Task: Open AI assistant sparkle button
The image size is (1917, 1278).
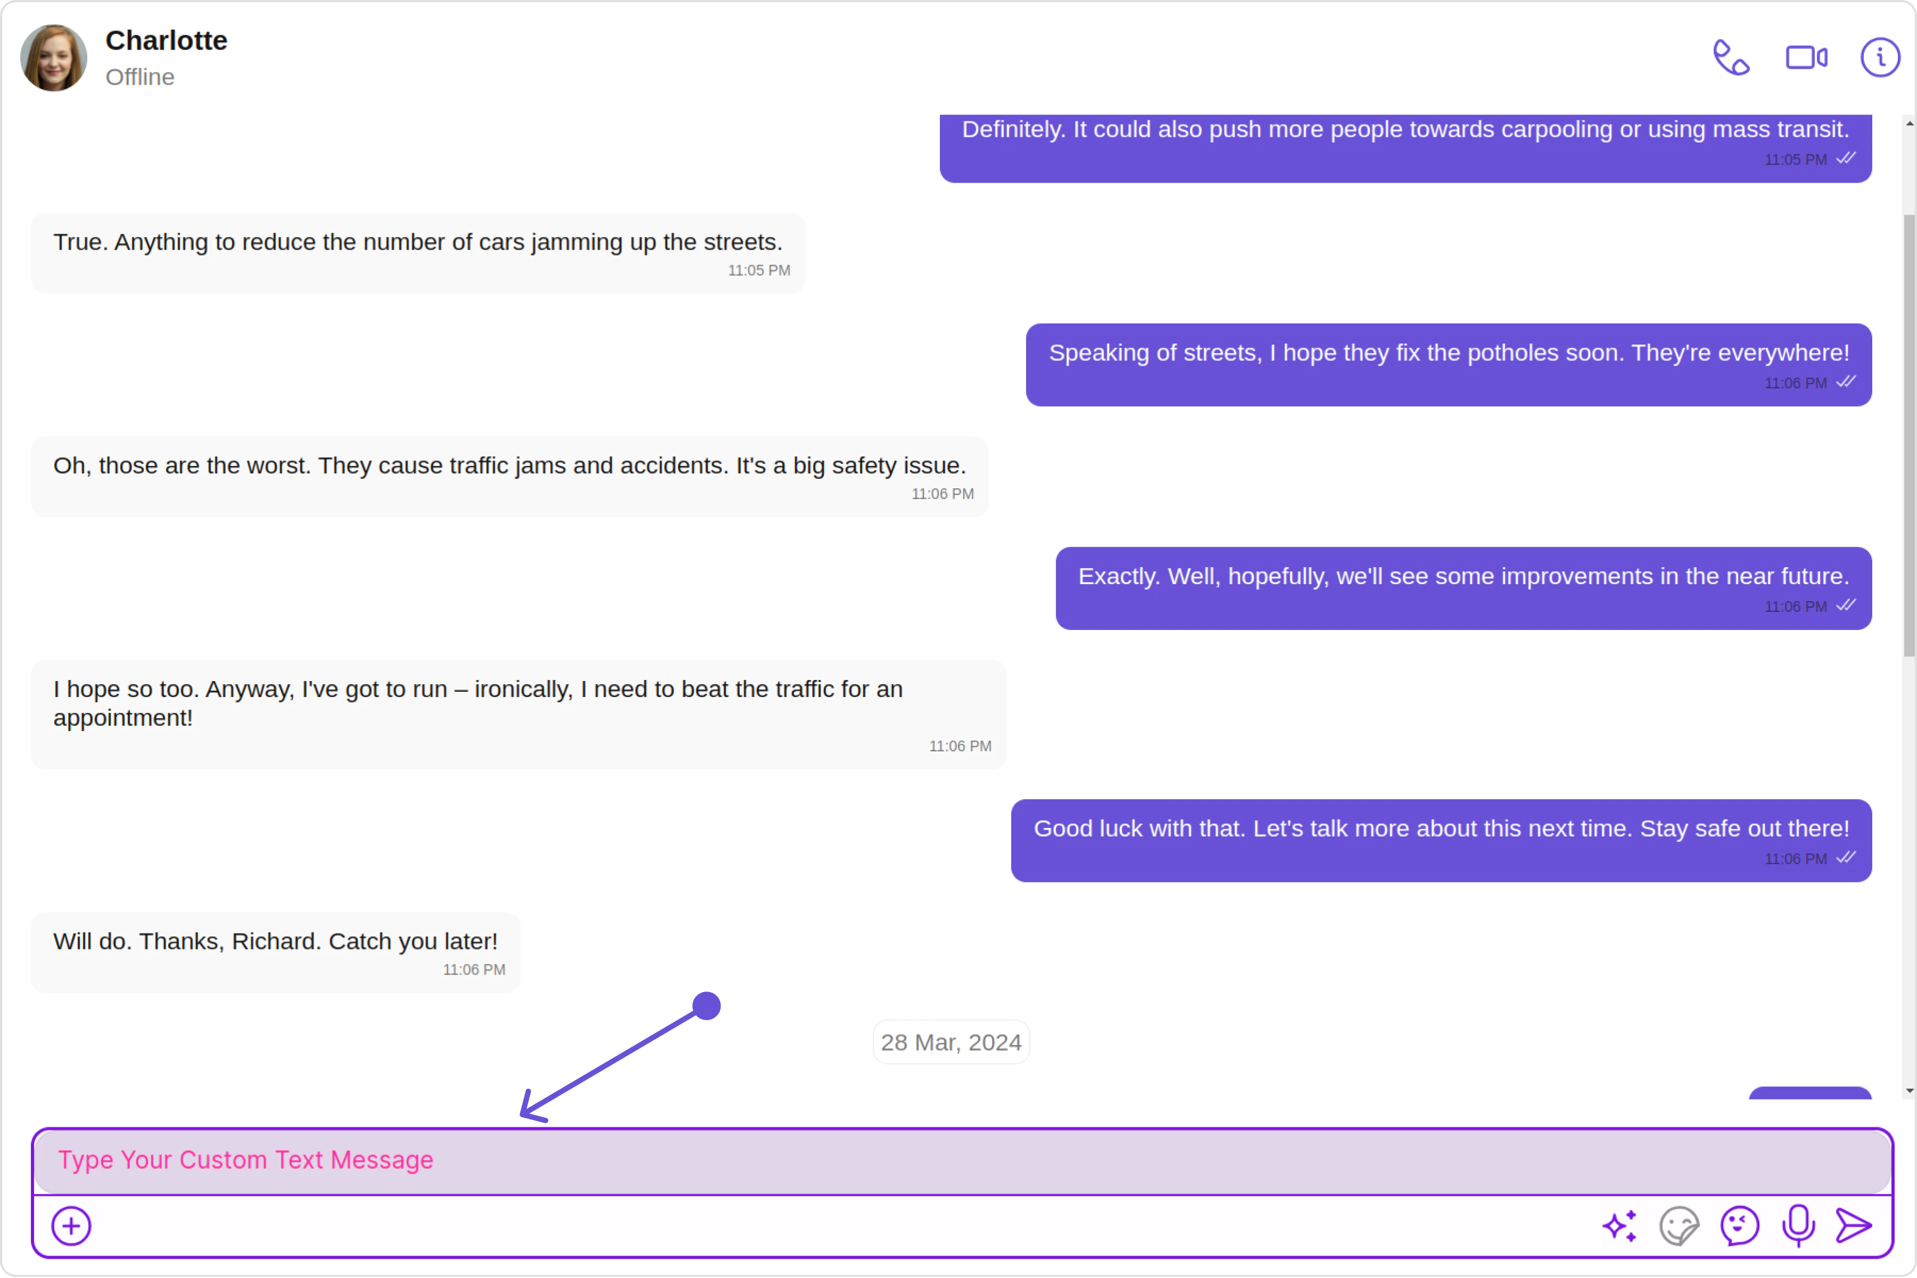Action: point(1619,1226)
